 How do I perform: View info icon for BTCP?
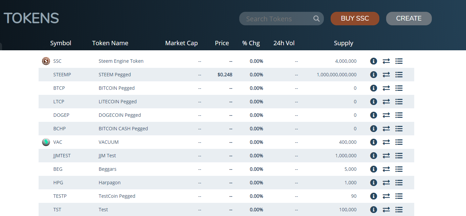[x=374, y=88]
